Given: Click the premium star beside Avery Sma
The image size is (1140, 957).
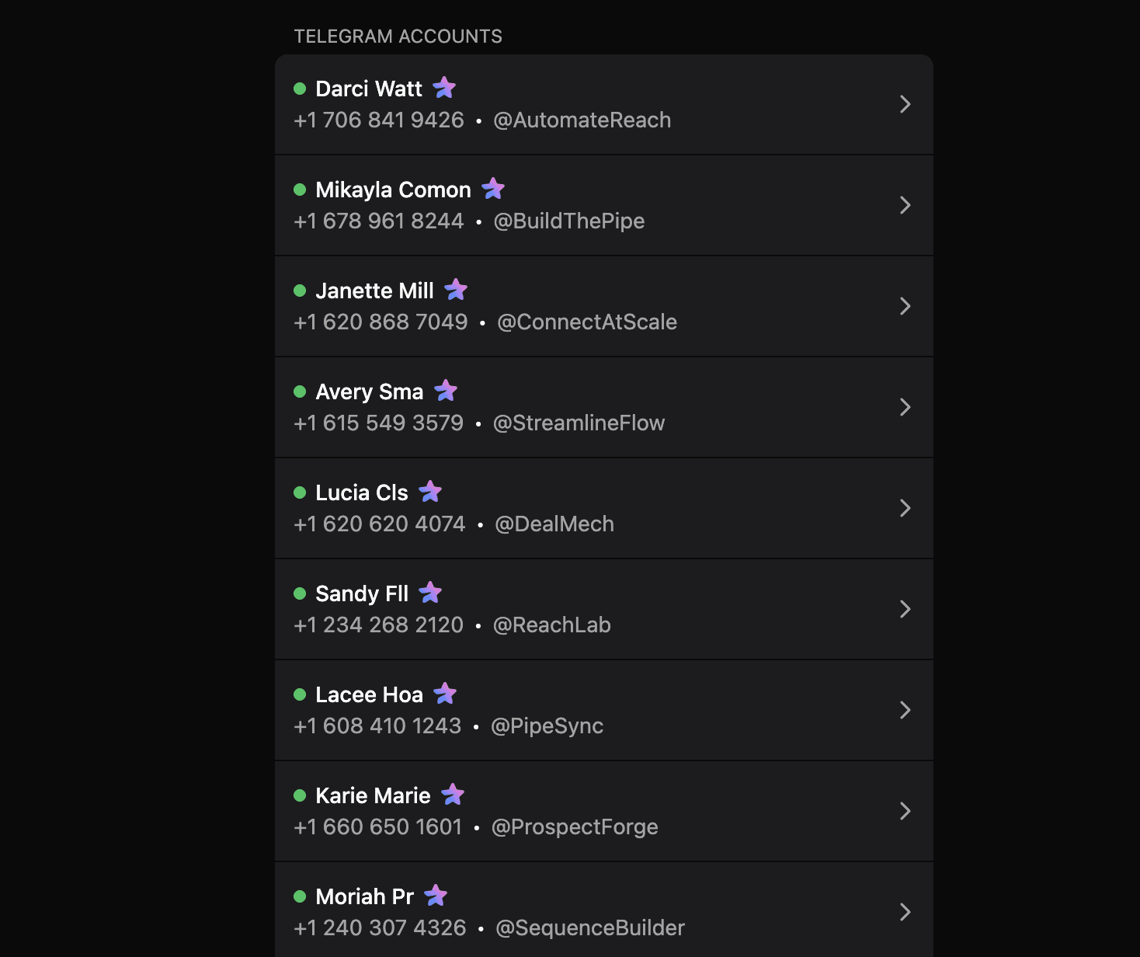Looking at the screenshot, I should pos(445,391).
